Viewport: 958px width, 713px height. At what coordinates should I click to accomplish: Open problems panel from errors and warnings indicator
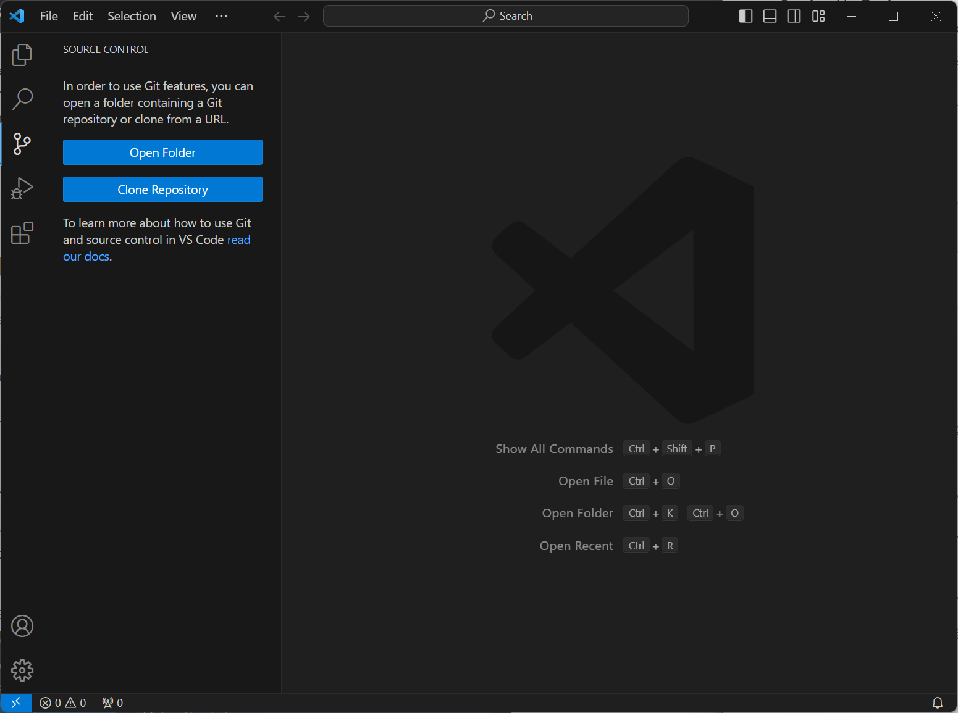pyautogui.click(x=63, y=703)
